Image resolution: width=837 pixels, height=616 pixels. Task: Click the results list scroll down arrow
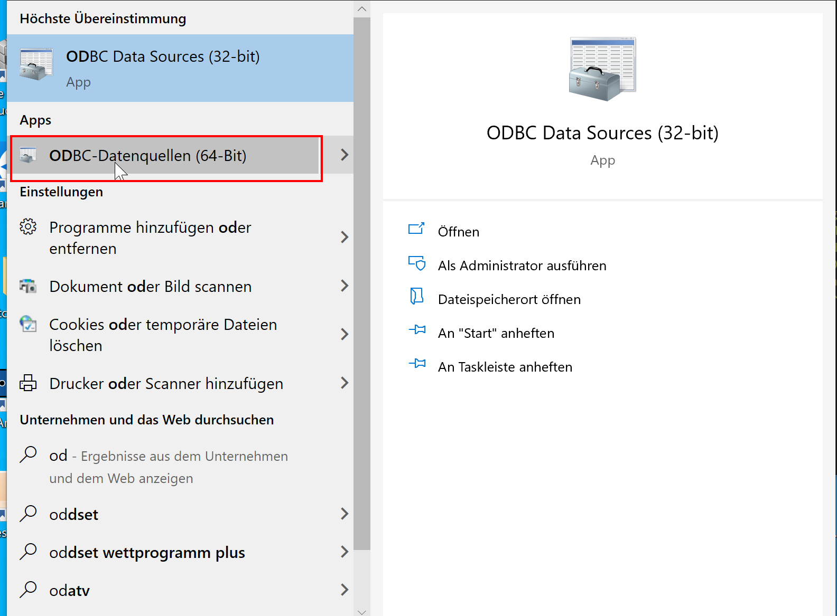click(362, 612)
